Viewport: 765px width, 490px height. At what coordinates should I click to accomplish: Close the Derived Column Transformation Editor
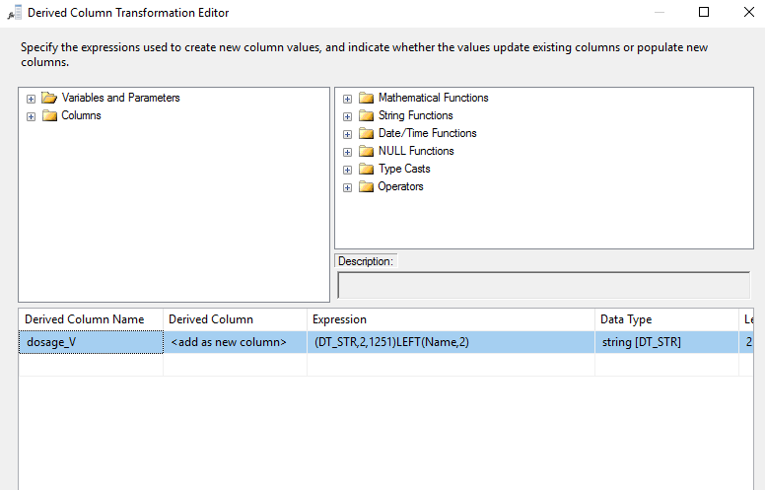(x=749, y=12)
